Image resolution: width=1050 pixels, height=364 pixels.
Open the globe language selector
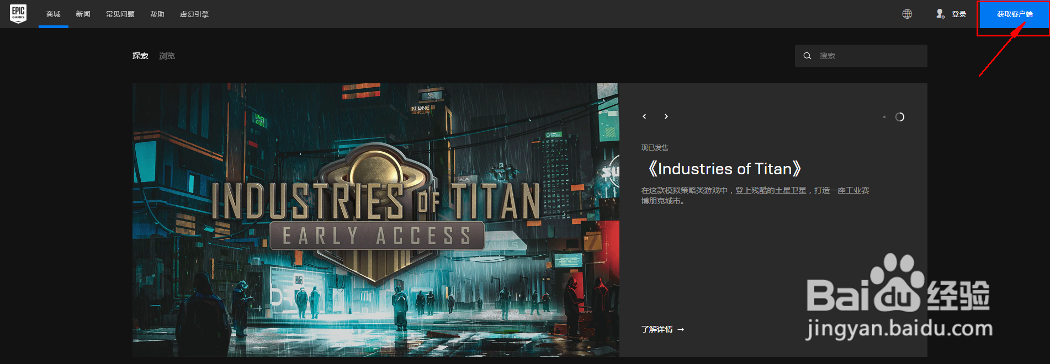pos(907,14)
